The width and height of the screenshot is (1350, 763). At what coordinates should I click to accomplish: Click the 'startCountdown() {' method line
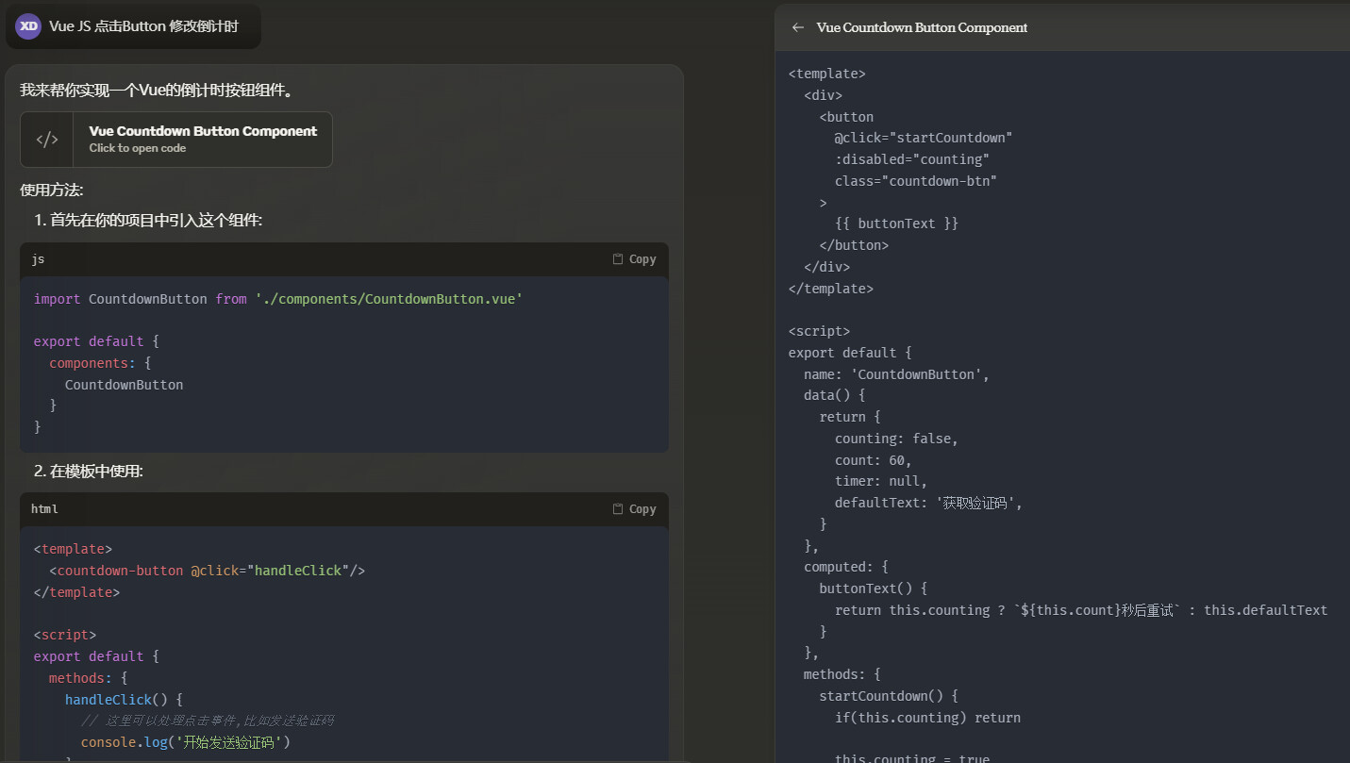[889, 696]
